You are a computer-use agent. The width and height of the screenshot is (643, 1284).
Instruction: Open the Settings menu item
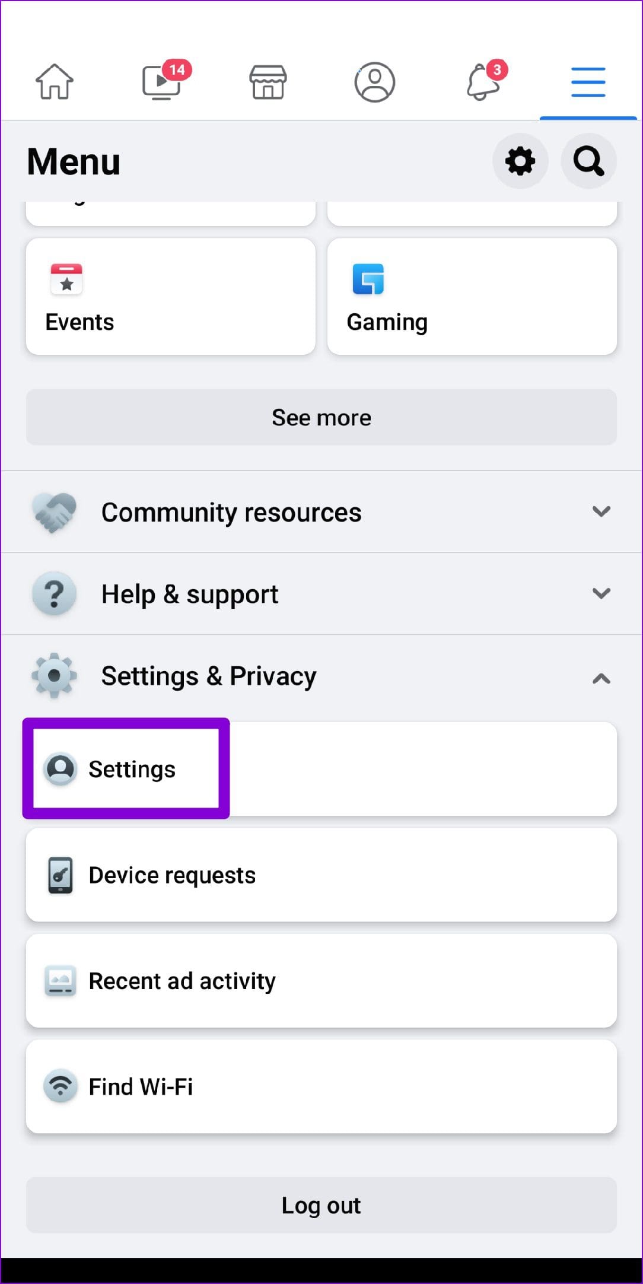click(132, 769)
